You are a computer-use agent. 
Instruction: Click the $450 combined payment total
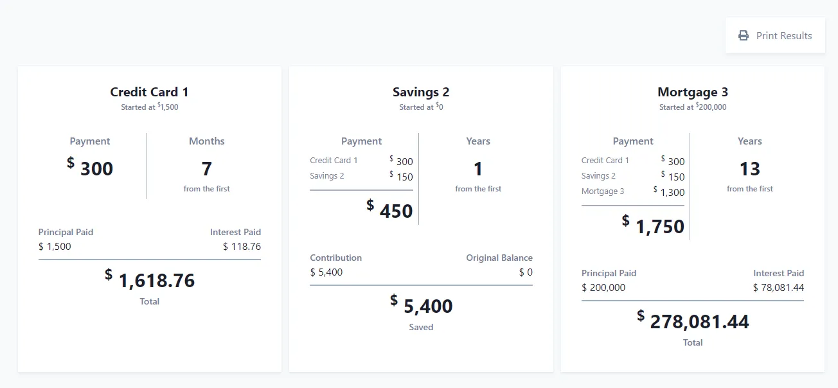(x=390, y=210)
